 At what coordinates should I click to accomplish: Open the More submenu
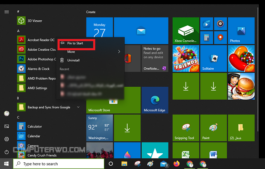pyautogui.click(x=90, y=52)
